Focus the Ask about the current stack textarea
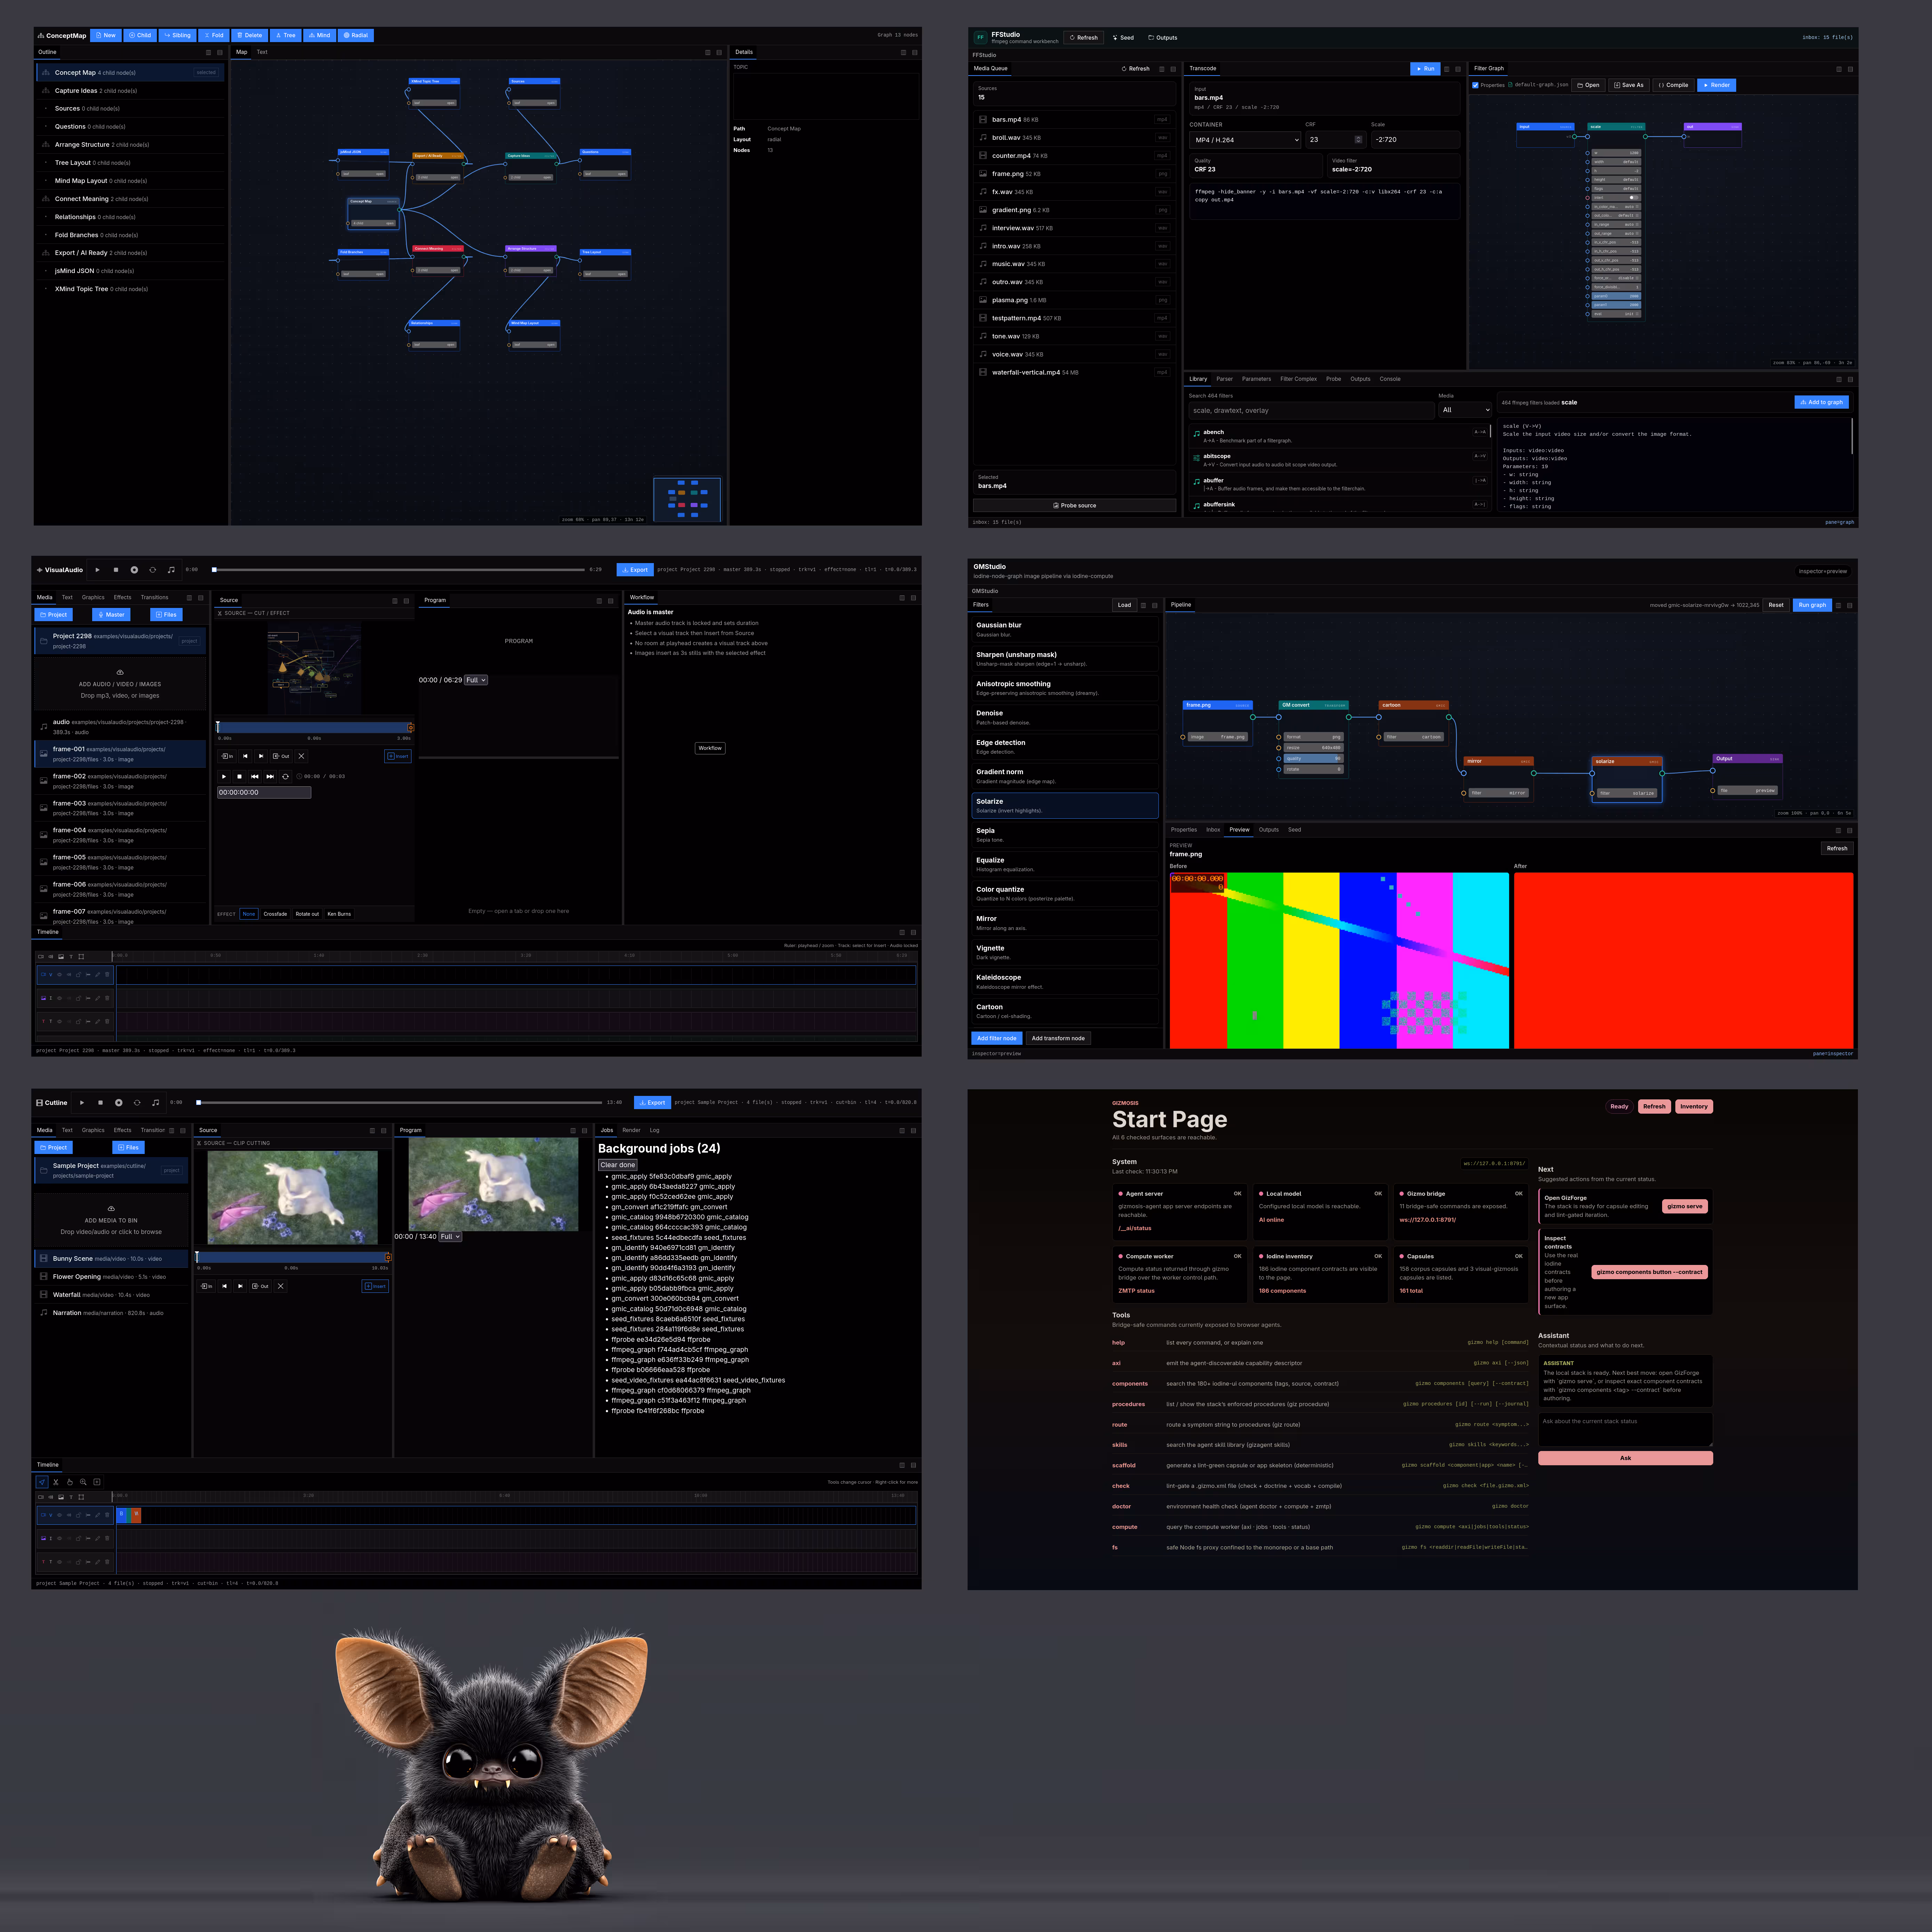 click(x=1625, y=1430)
